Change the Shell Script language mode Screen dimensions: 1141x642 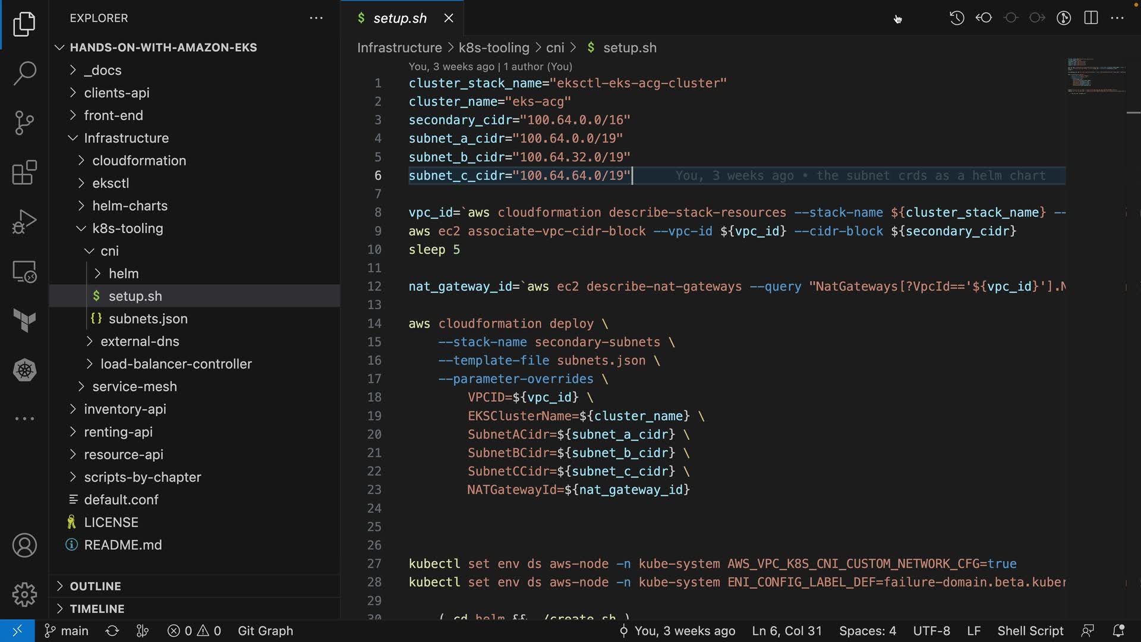[1030, 631]
